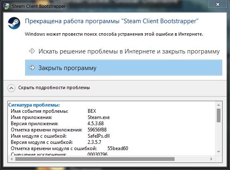The image size is (230, 170).
Task: Click the "Steam.exe" application name value
Action: pyautogui.click(x=98, y=117)
